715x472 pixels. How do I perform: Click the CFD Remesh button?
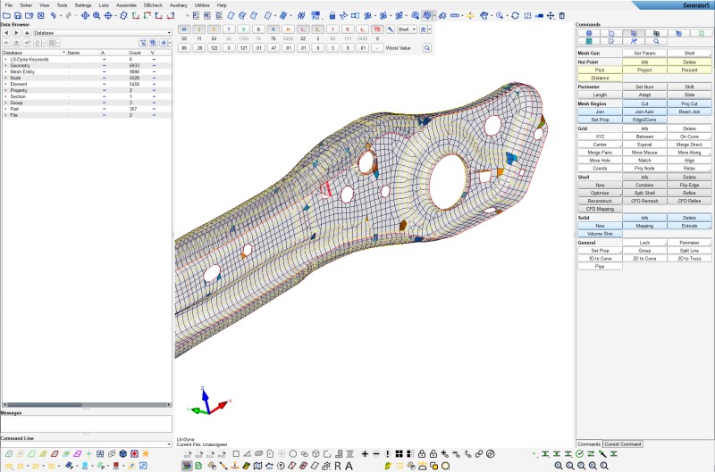point(644,201)
